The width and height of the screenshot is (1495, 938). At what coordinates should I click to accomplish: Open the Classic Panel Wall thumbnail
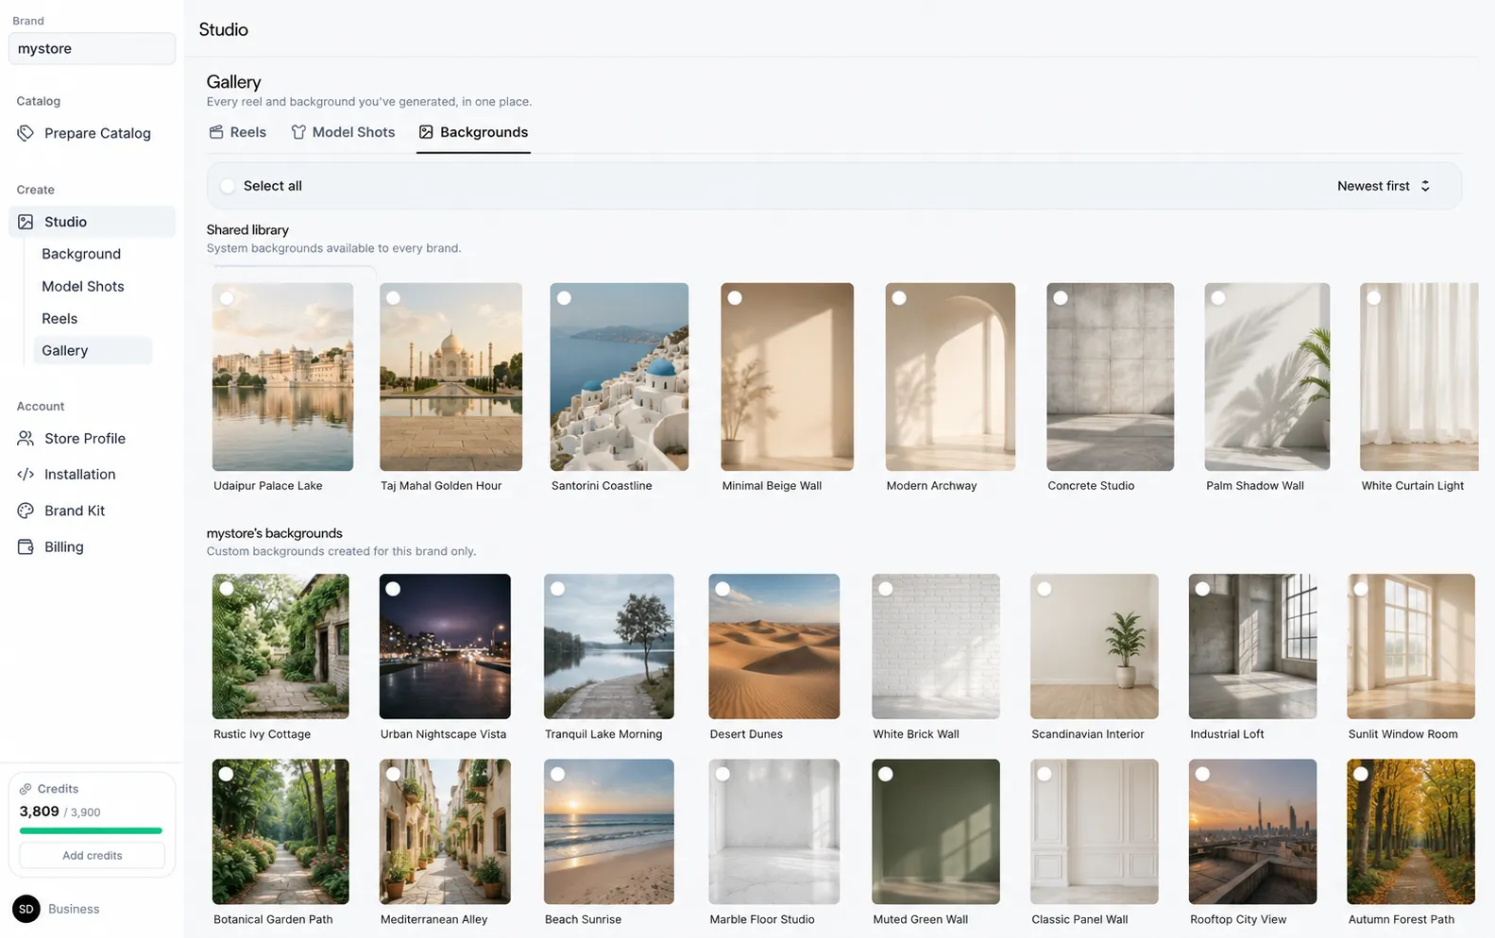1094,831
